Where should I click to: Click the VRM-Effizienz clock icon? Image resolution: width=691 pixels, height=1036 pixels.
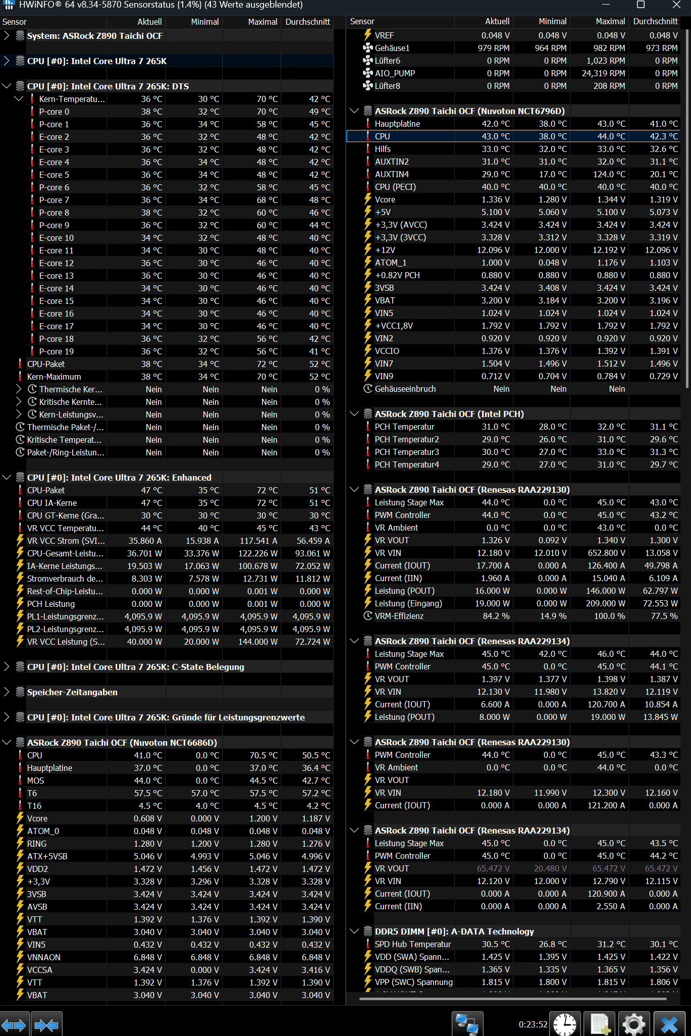tap(368, 616)
